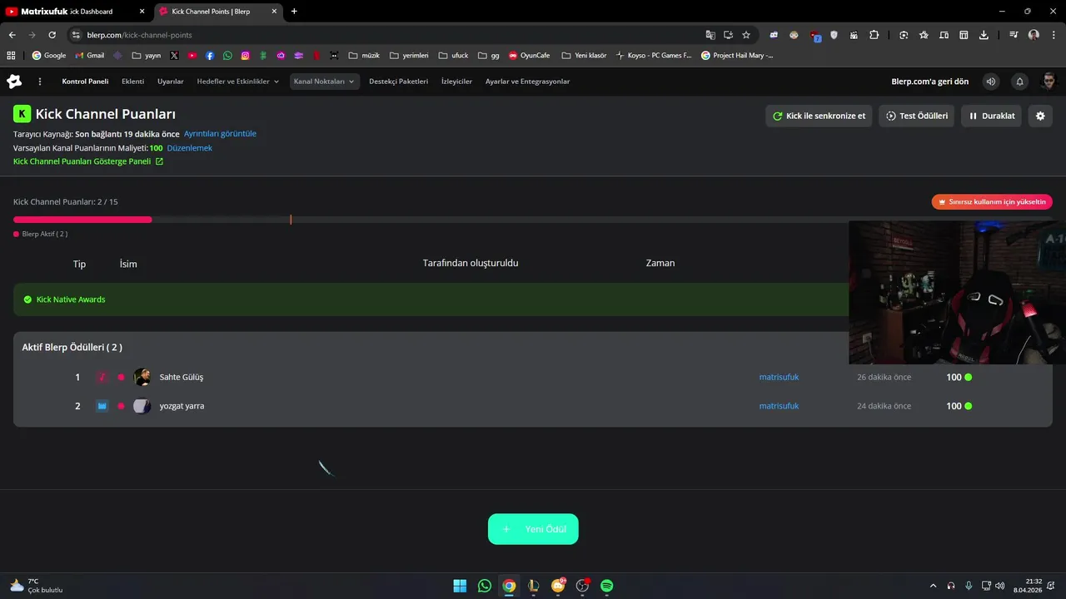Click the translate page icon in address bar
Screen dimensions: 1066x599
(x=710, y=35)
